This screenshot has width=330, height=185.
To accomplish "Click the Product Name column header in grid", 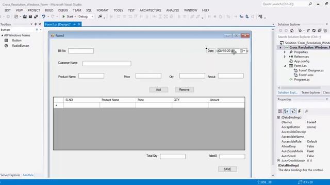I will [x=118, y=100].
